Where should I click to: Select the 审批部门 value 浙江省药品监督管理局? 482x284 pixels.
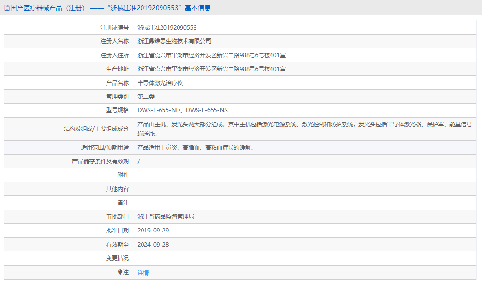point(168,216)
